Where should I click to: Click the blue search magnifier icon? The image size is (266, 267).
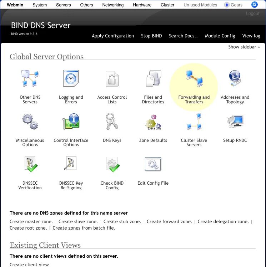(255, 5)
